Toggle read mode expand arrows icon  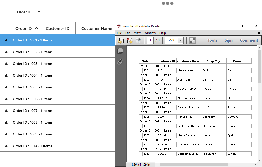(x=193, y=40)
